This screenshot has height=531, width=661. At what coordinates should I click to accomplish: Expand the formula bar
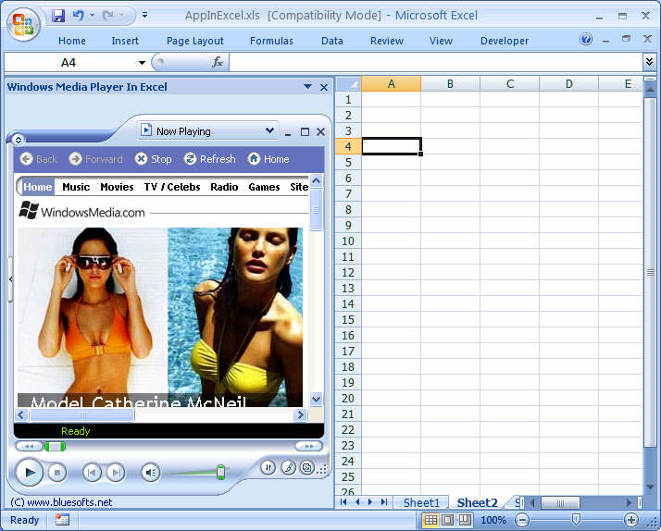coord(649,62)
